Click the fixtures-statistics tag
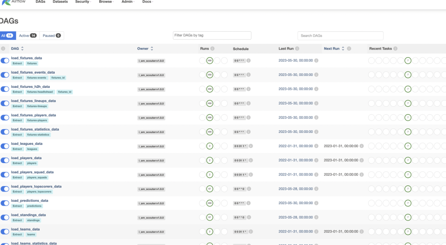The width and height of the screenshot is (446, 245). point(38,135)
